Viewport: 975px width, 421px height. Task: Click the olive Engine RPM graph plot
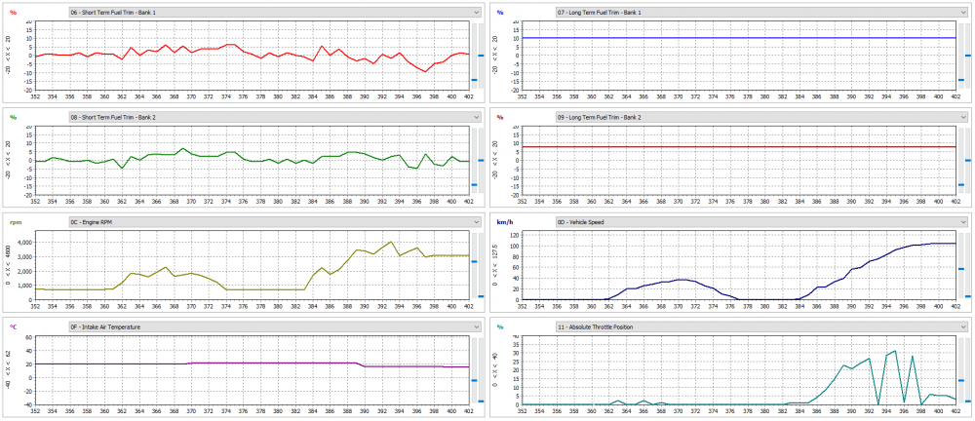252,265
